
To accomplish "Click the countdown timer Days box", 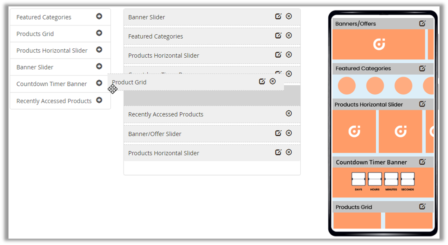I will (x=358, y=179).
